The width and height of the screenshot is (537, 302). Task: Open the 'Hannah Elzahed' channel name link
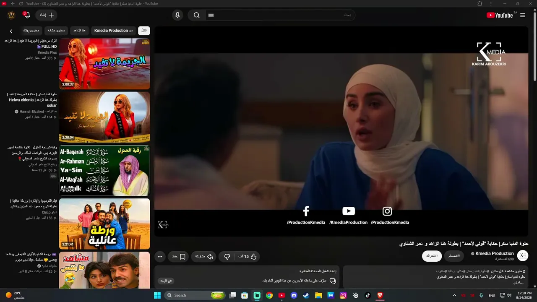pos(38,112)
